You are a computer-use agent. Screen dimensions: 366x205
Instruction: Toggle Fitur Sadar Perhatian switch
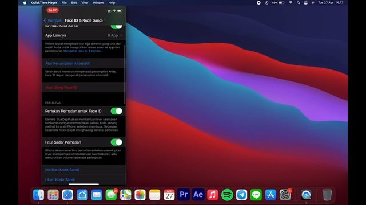[x=117, y=142]
